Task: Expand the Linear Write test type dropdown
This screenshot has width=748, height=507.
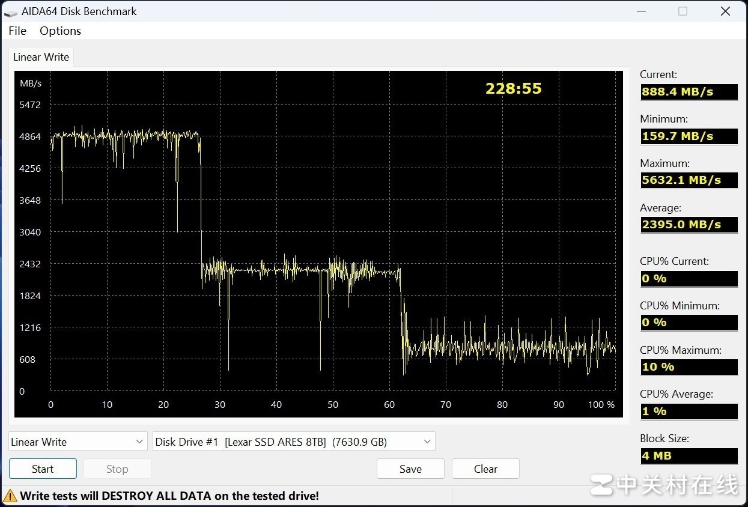Action: (x=78, y=442)
